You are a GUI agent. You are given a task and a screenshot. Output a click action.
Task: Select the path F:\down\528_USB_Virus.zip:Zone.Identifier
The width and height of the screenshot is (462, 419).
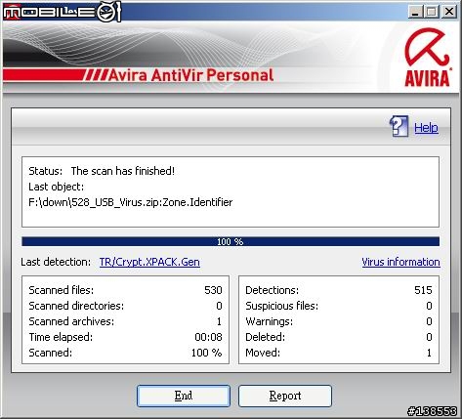pyautogui.click(x=131, y=202)
